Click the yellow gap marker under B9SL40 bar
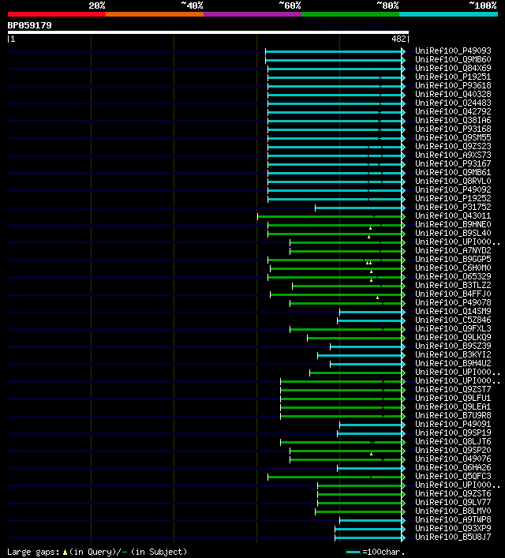Screen dimensions: 505x558 pos(369,237)
